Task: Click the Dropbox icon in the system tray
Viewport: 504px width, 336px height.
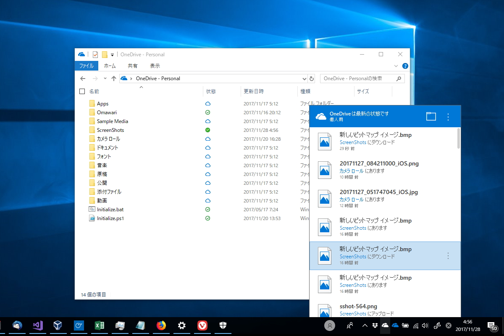Action: tap(375, 325)
